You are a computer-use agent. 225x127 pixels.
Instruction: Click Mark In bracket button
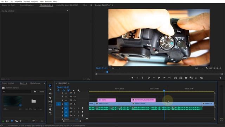(x=138, y=78)
